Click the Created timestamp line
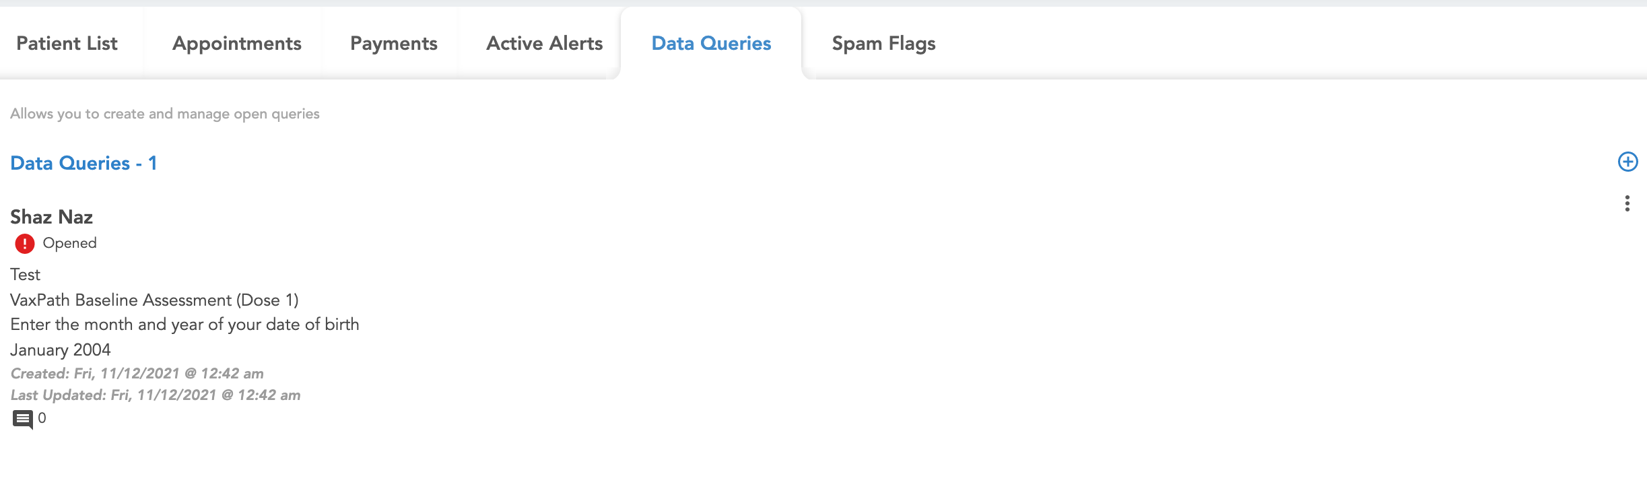This screenshot has width=1647, height=501. (x=137, y=373)
